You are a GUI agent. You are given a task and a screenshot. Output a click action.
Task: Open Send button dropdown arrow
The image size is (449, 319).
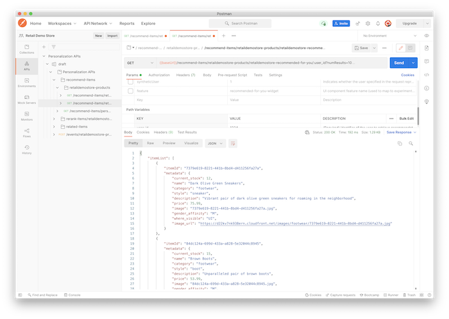[x=413, y=63]
